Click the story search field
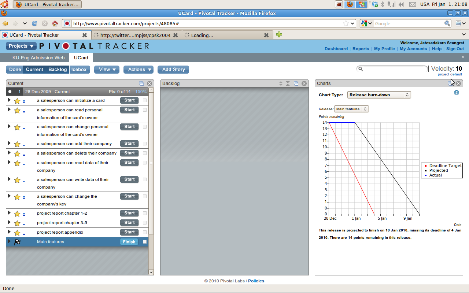Screen dimensions: 469x293 tap(392, 69)
